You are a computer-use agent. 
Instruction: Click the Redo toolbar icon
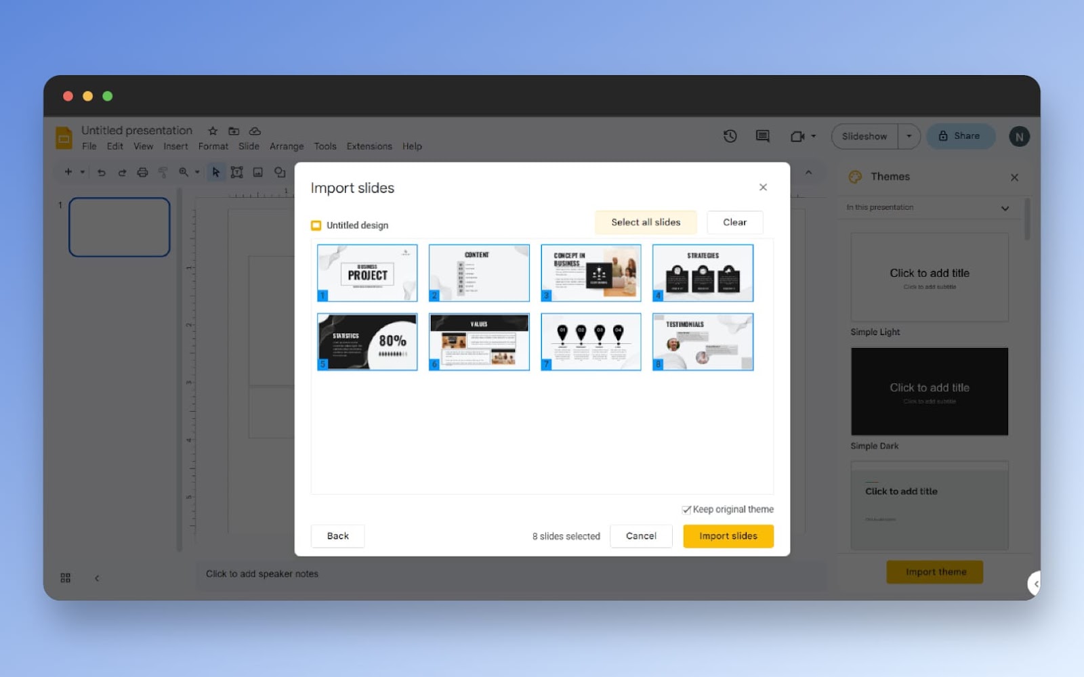pos(122,172)
